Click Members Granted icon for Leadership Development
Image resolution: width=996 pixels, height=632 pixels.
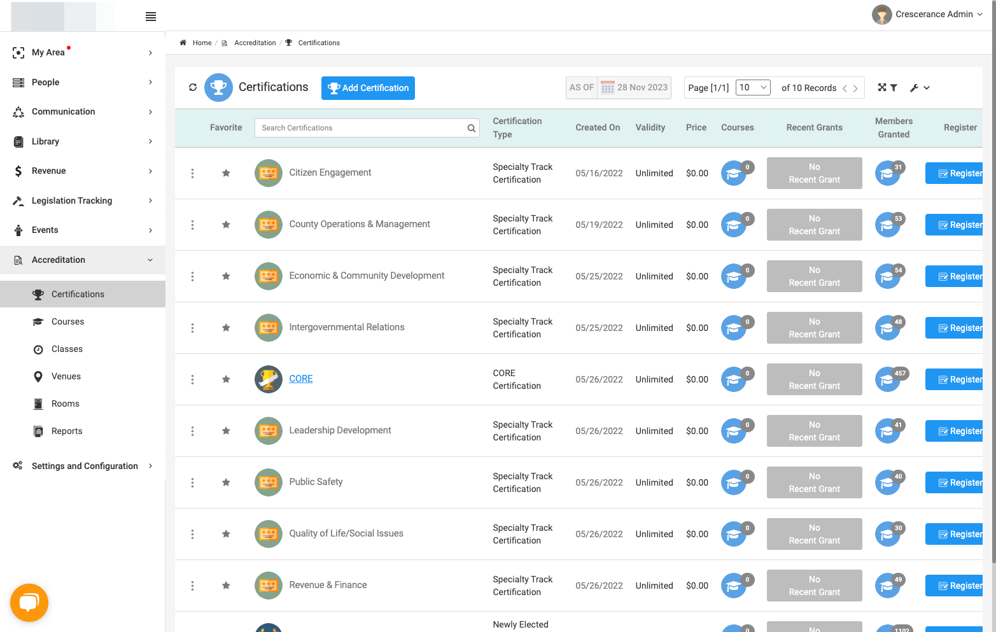pos(888,431)
